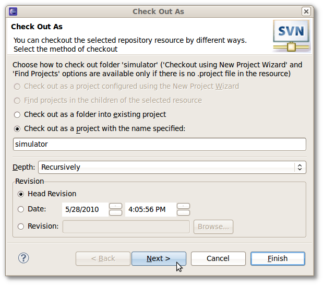The image size is (323, 285).
Task: Click the Depth combo box arrow
Action: click(300, 167)
